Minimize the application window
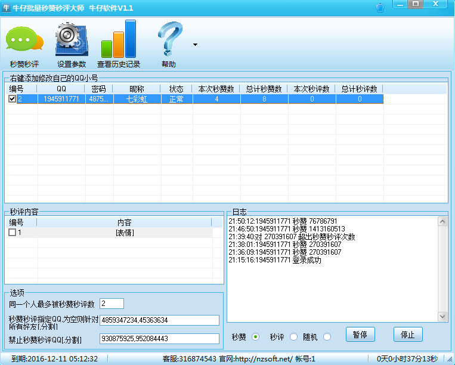The height and width of the screenshot is (365, 455). point(401,4)
